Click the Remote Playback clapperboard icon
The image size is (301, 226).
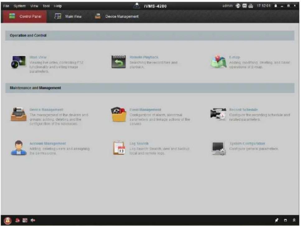[119, 62]
